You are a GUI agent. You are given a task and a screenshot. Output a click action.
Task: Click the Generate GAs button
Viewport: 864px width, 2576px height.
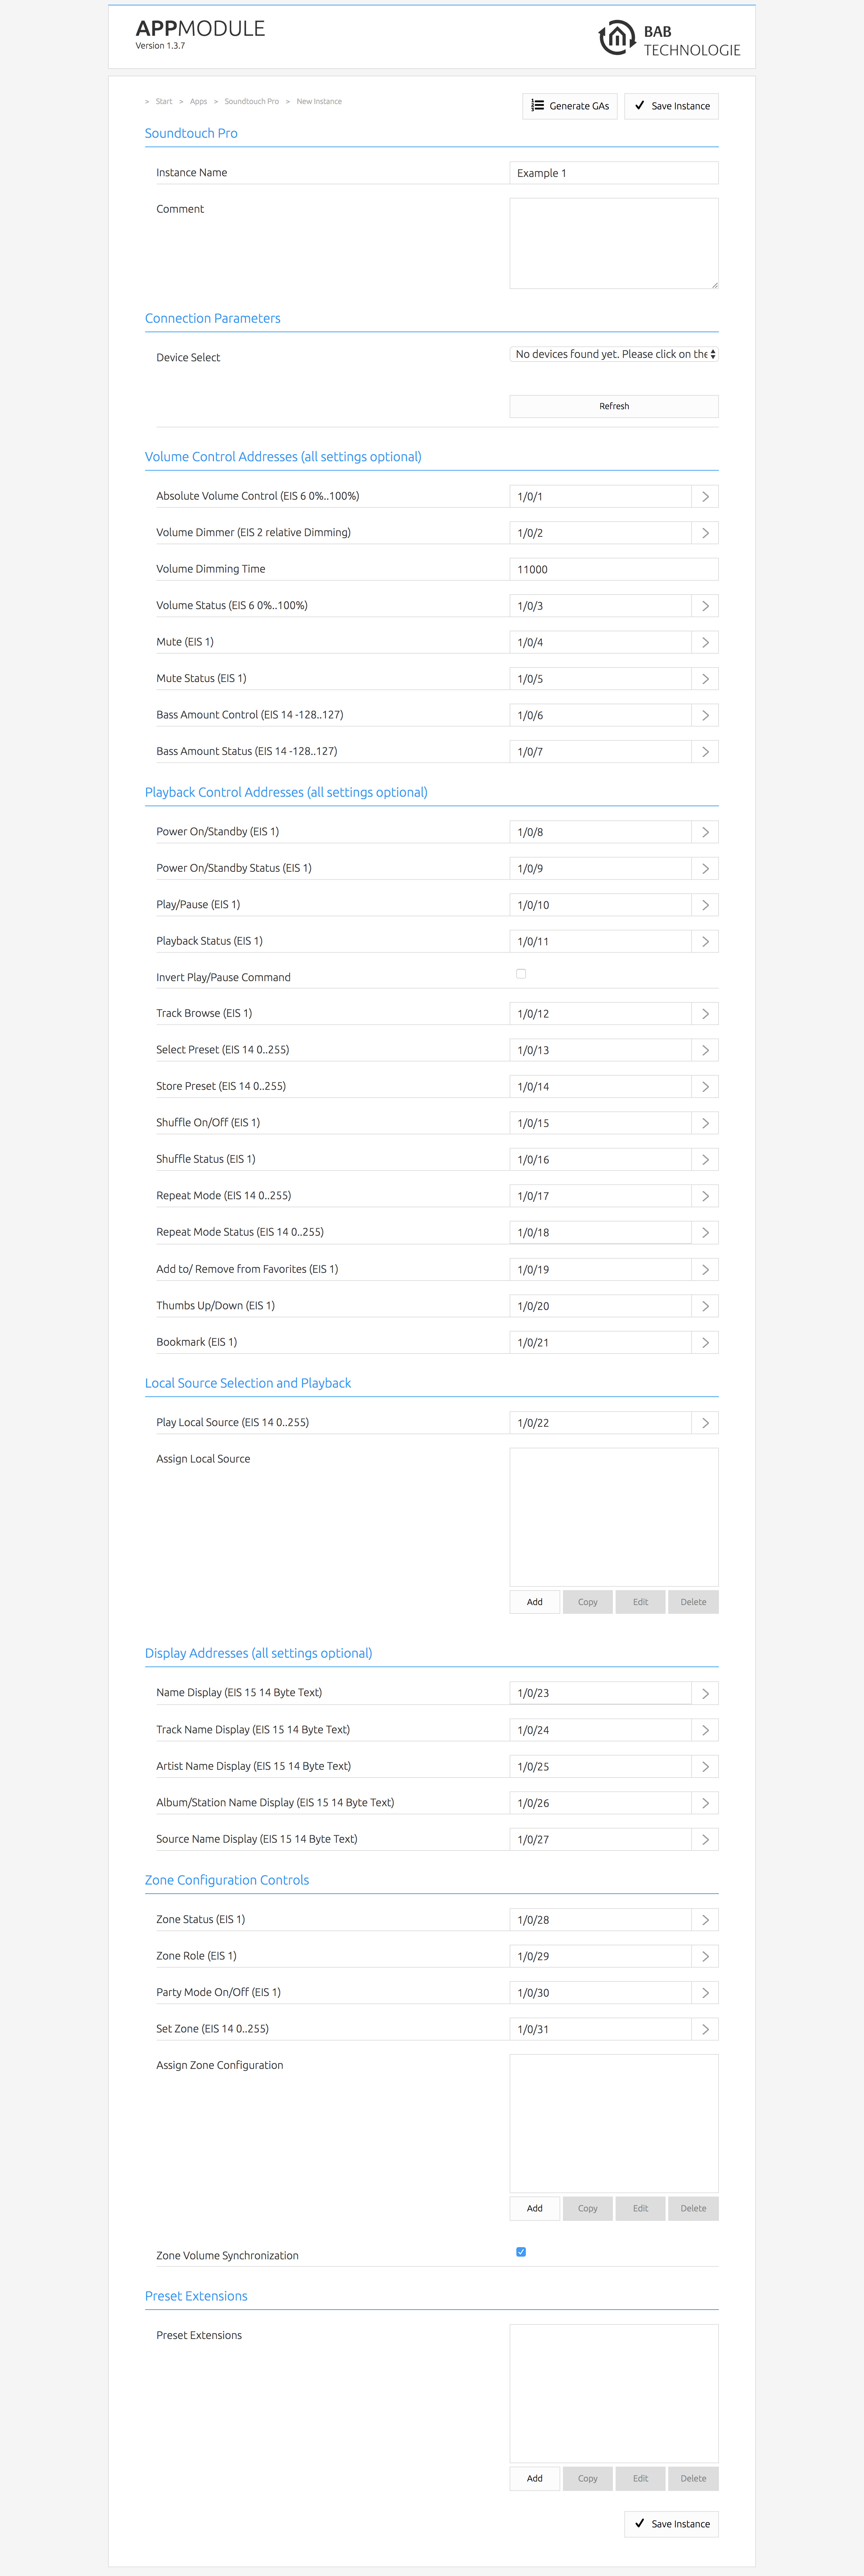click(x=570, y=106)
